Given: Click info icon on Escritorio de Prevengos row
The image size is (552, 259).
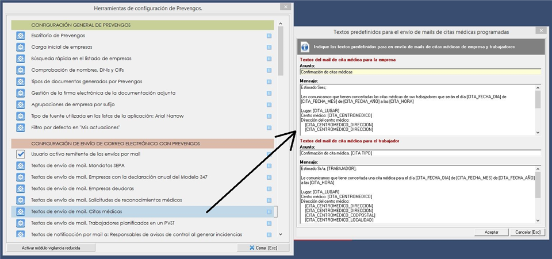Looking at the screenshot, I should (269, 36).
